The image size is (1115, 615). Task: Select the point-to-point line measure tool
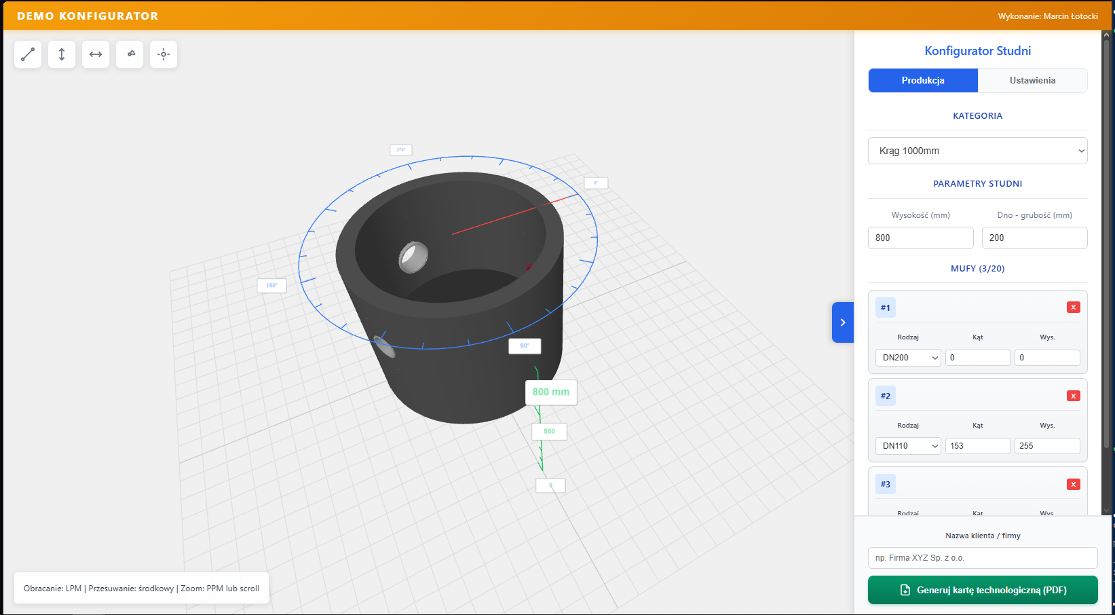point(28,54)
